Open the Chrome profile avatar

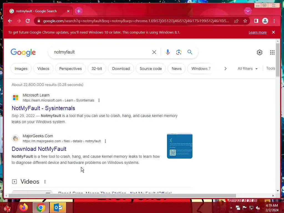pyautogui.click(x=265, y=21)
